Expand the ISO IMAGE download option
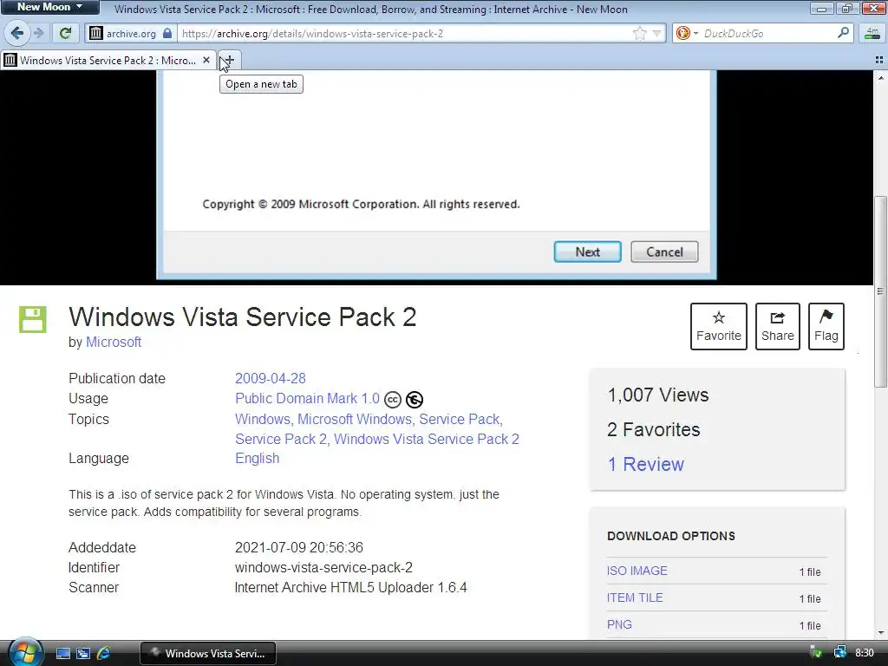 [637, 571]
